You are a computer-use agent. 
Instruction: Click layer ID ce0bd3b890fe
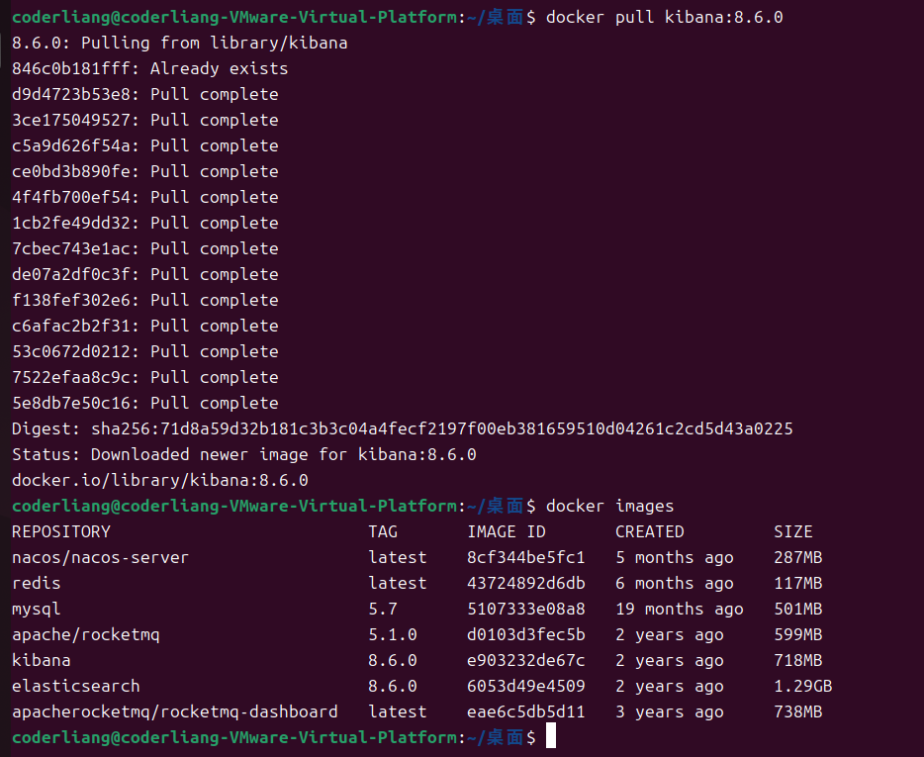point(71,171)
